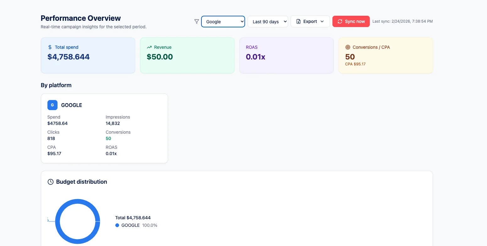
Task: Click the green Conversions value 50 in the Google card
Action: (x=108, y=138)
